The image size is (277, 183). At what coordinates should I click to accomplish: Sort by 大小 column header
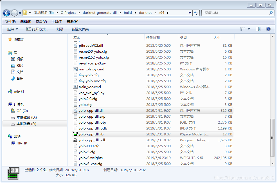pyautogui.click(x=217, y=38)
